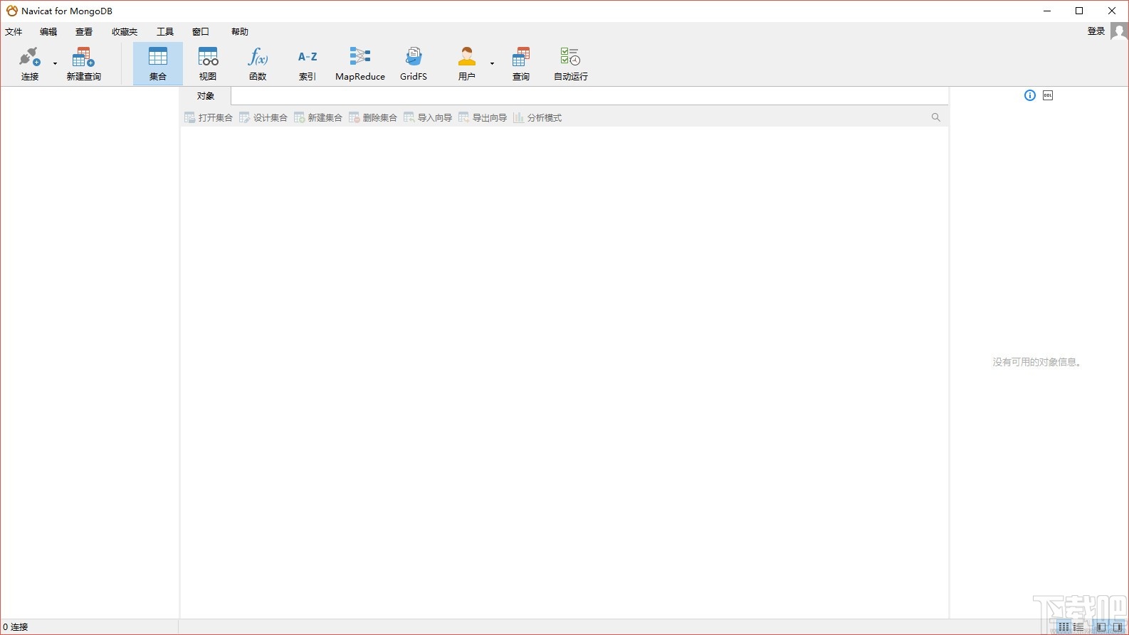Open the 工具 (Tools) menu
This screenshot has height=635, width=1129.
click(x=165, y=32)
